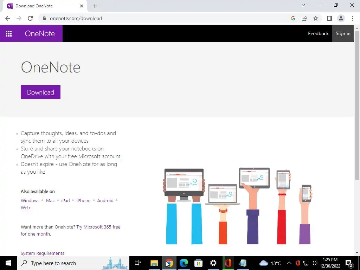360x270 pixels.
Task: Open network status tray icon
Action: [306, 263]
